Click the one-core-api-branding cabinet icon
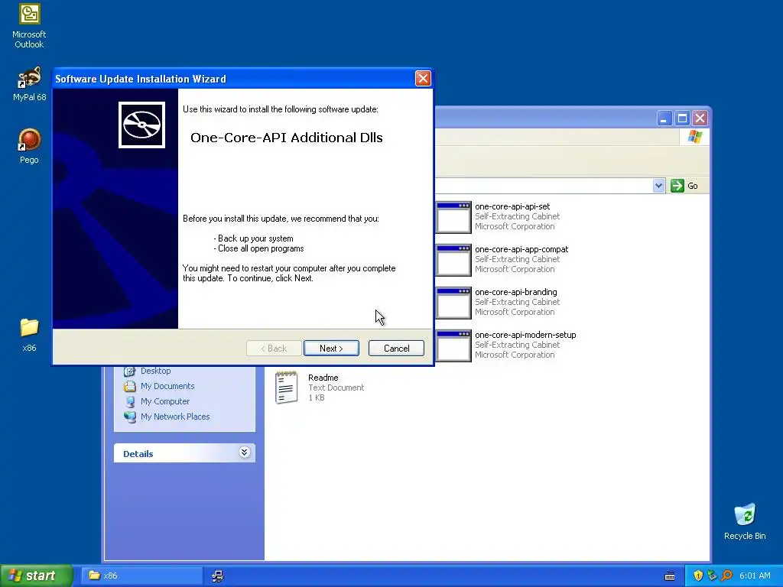 [453, 303]
